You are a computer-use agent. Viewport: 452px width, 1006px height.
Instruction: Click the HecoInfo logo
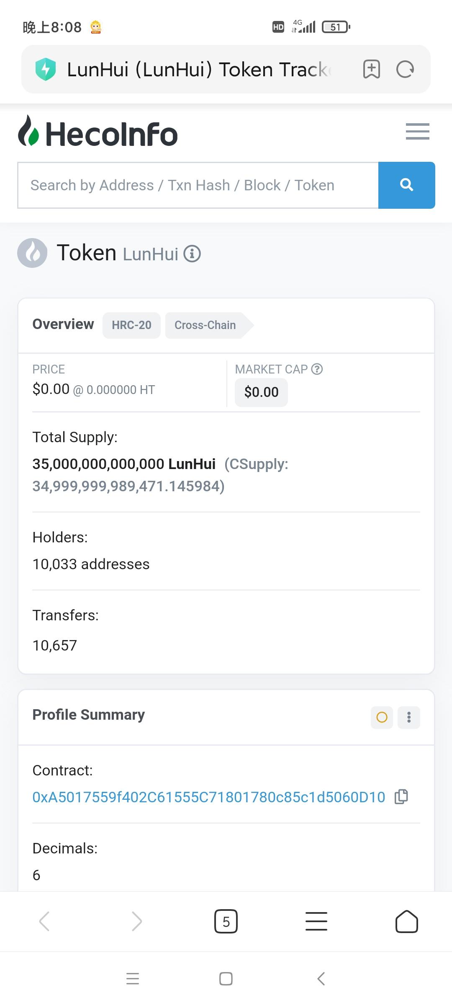(98, 133)
